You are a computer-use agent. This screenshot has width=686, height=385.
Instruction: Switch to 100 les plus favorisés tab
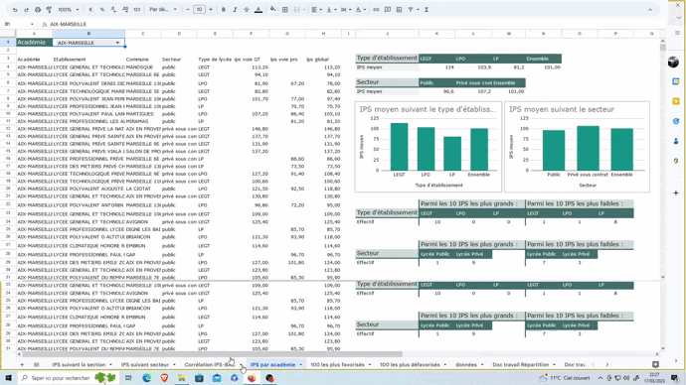point(337,364)
